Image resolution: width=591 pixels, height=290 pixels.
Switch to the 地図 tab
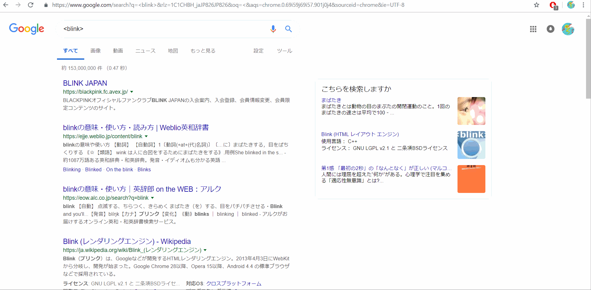click(x=173, y=51)
